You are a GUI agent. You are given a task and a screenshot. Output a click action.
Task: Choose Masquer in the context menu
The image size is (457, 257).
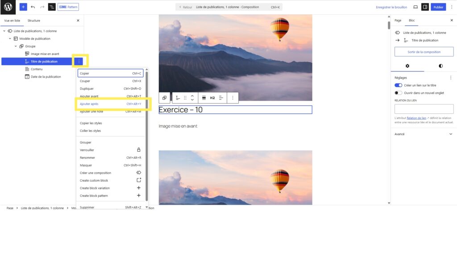(x=111, y=165)
